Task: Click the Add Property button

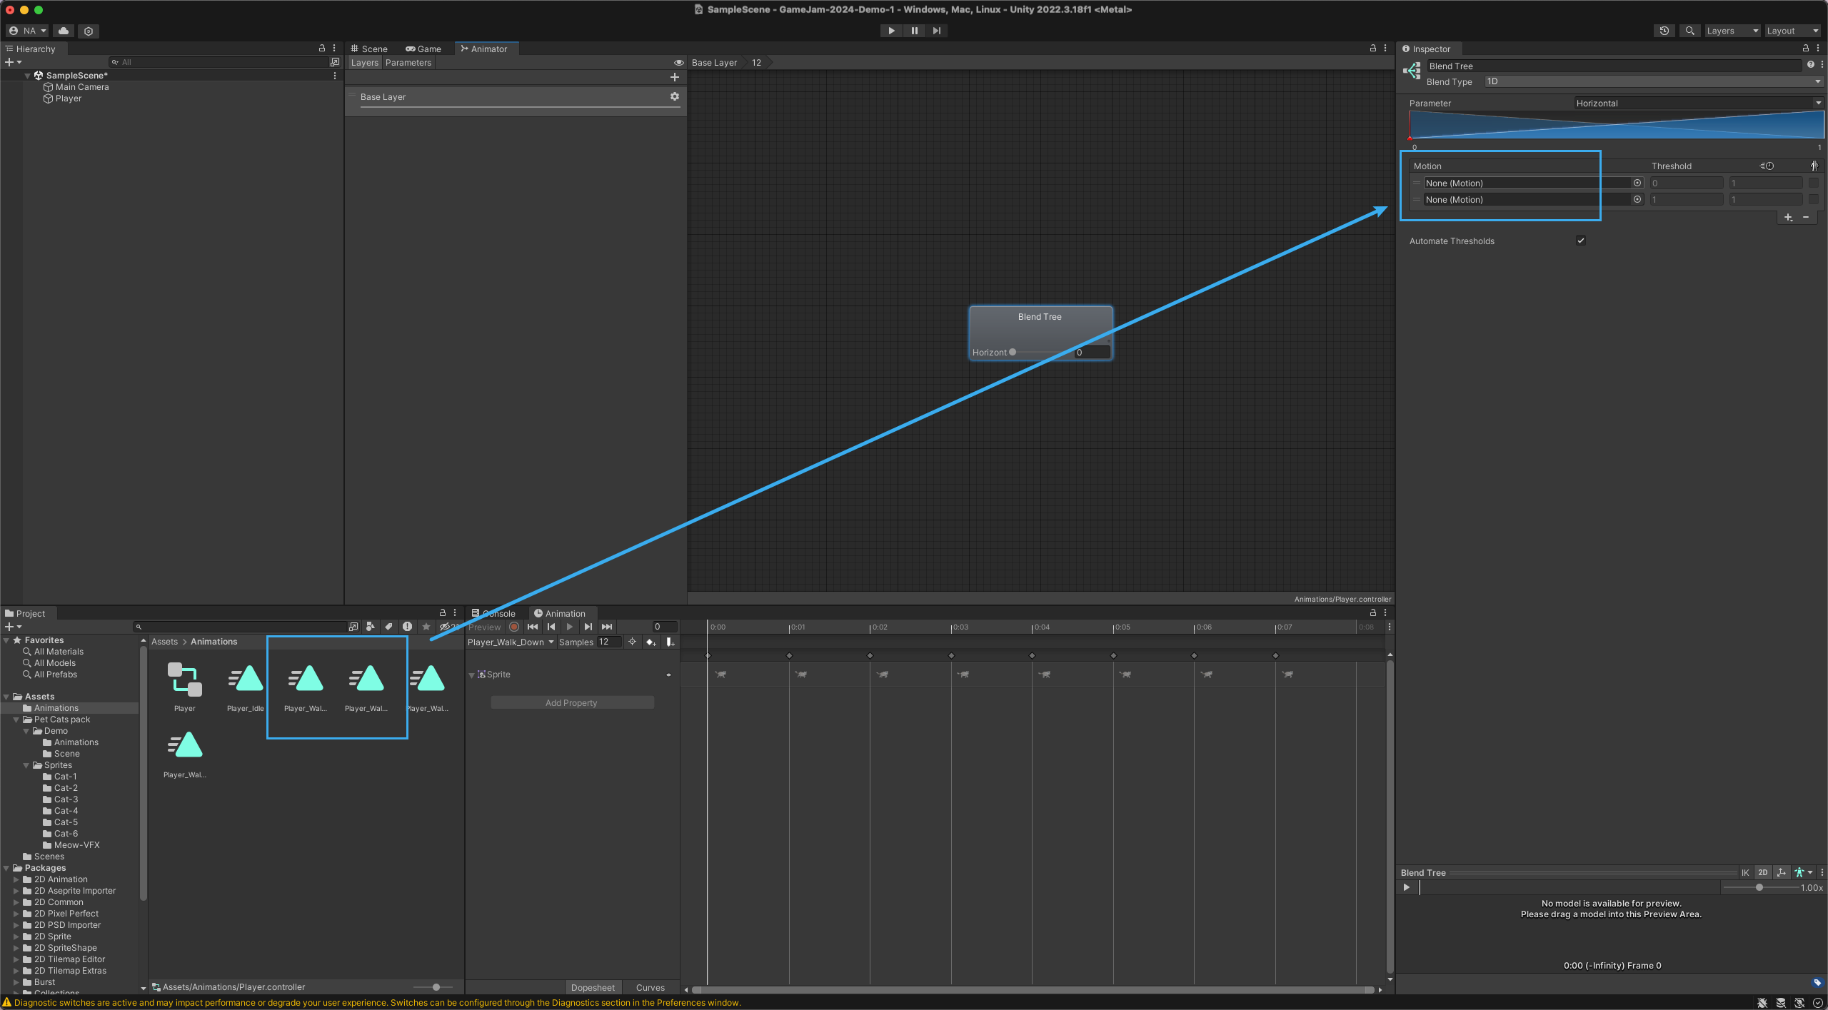Action: 571,703
